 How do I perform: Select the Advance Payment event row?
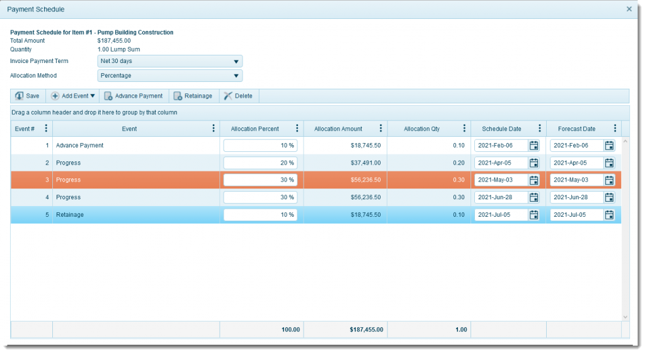tap(316, 145)
